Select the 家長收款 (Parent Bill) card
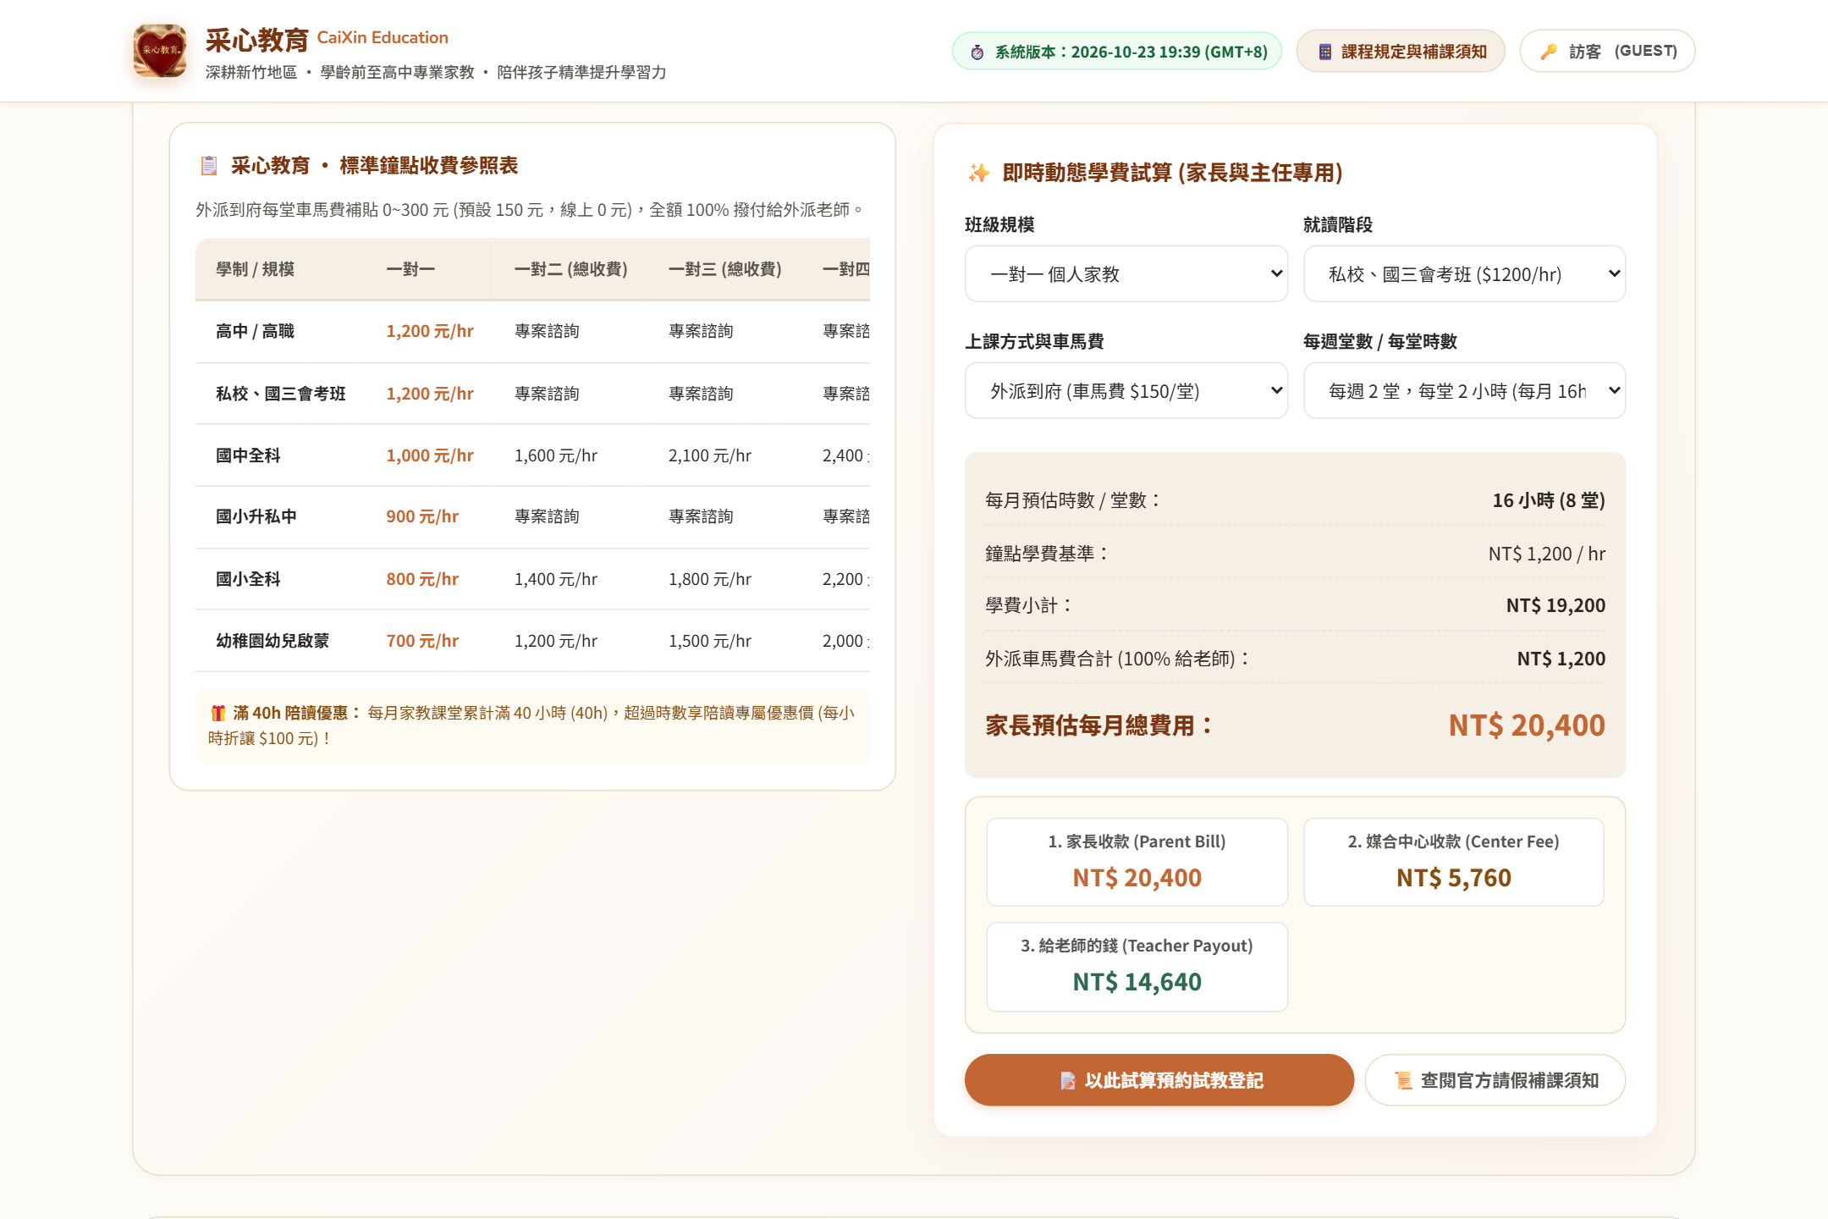The width and height of the screenshot is (1828, 1219). click(x=1137, y=862)
